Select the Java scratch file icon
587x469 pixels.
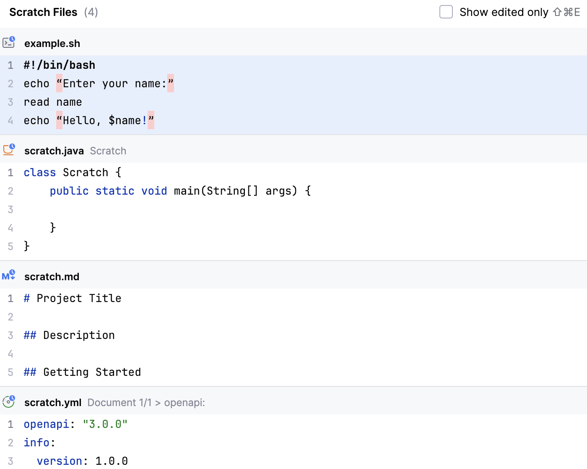pos(8,150)
